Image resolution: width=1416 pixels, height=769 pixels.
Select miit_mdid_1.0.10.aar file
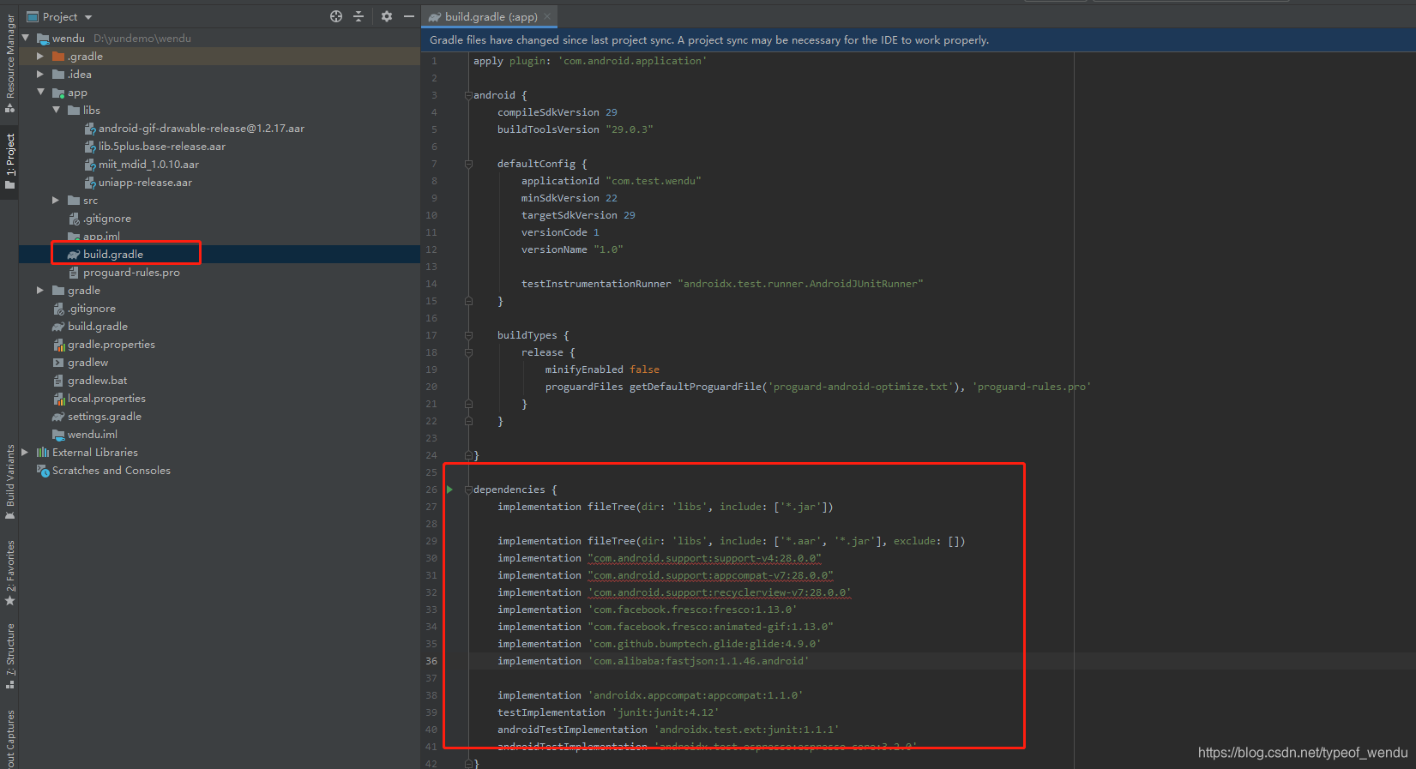pyautogui.click(x=148, y=164)
